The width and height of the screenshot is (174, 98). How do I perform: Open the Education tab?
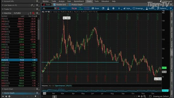pos(105,1)
